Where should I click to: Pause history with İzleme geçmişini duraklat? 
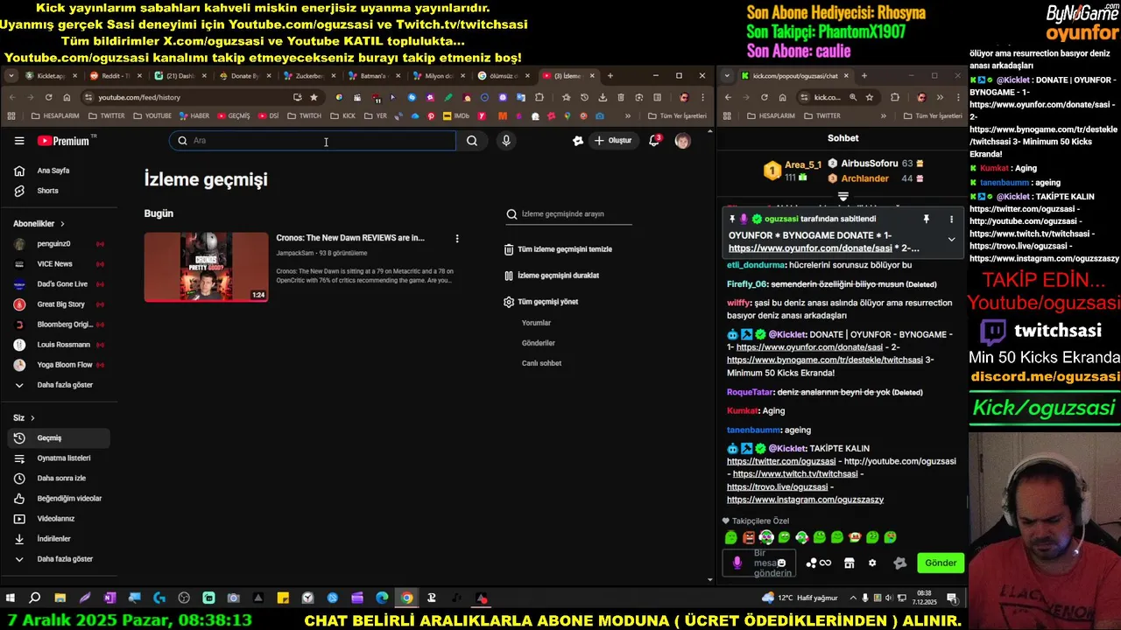coord(552,276)
